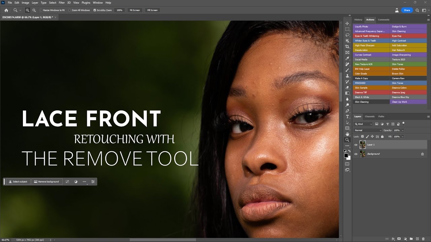The height and width of the screenshot is (242, 431).
Task: Add a layer mask
Action: click(x=399, y=239)
